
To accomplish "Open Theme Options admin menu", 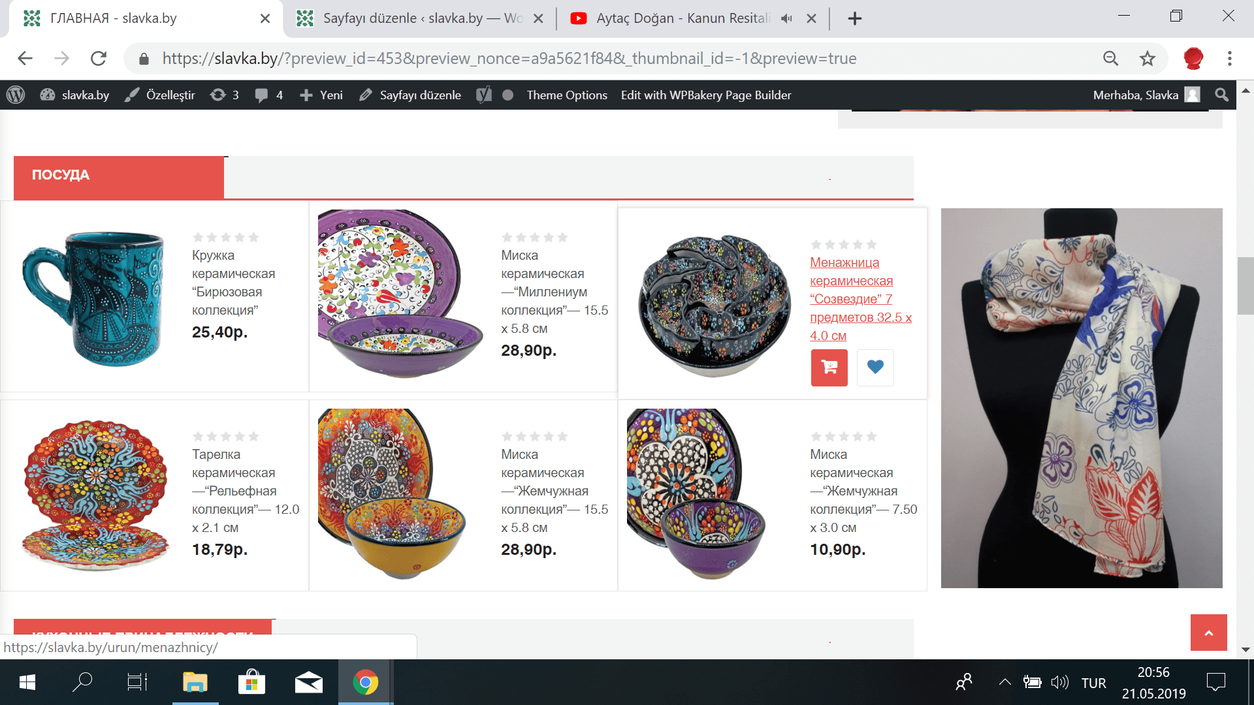I will 567,95.
